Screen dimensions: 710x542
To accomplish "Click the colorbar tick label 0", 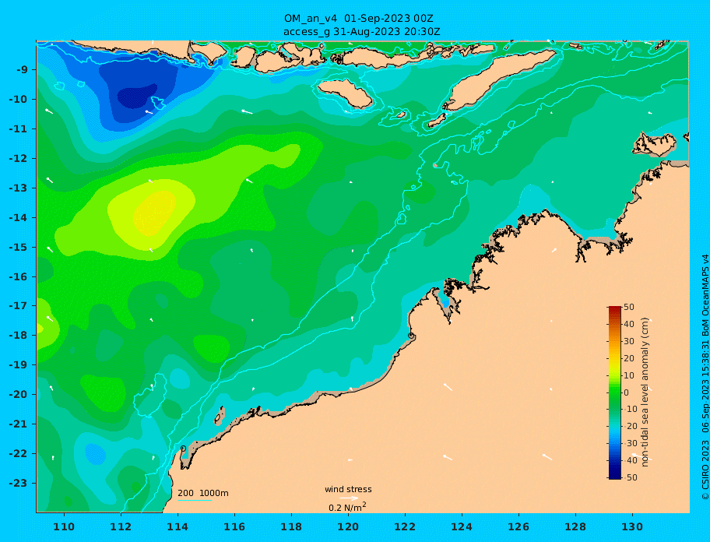I will pyautogui.click(x=627, y=392).
